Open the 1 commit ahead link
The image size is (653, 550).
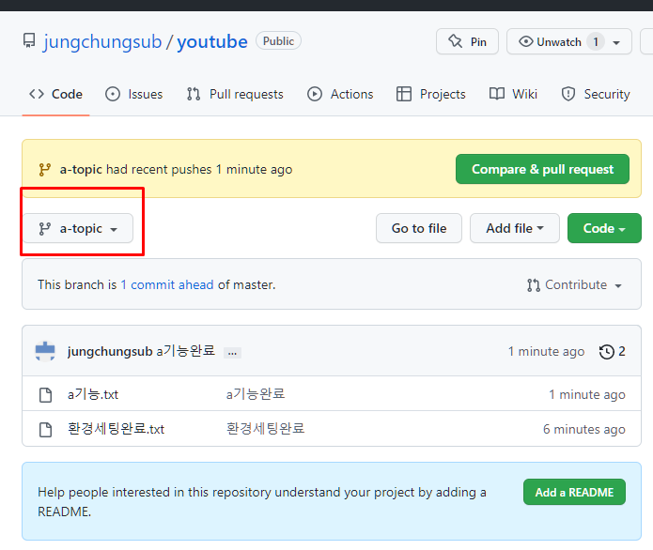click(167, 284)
